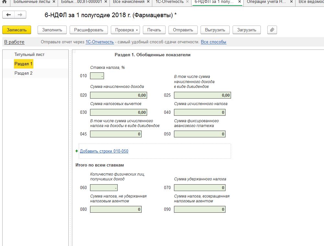Screen dimensions: 324x246
Task: Click the Записать button
Action: tap(17, 30)
